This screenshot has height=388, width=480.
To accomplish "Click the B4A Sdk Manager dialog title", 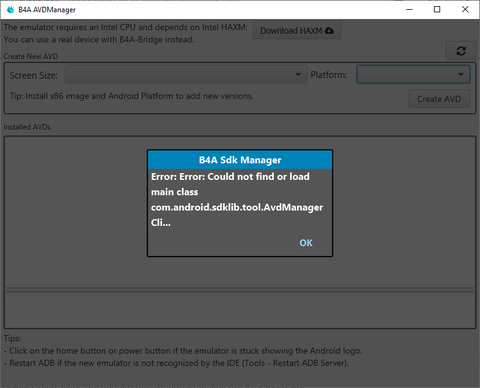I will pos(240,160).
